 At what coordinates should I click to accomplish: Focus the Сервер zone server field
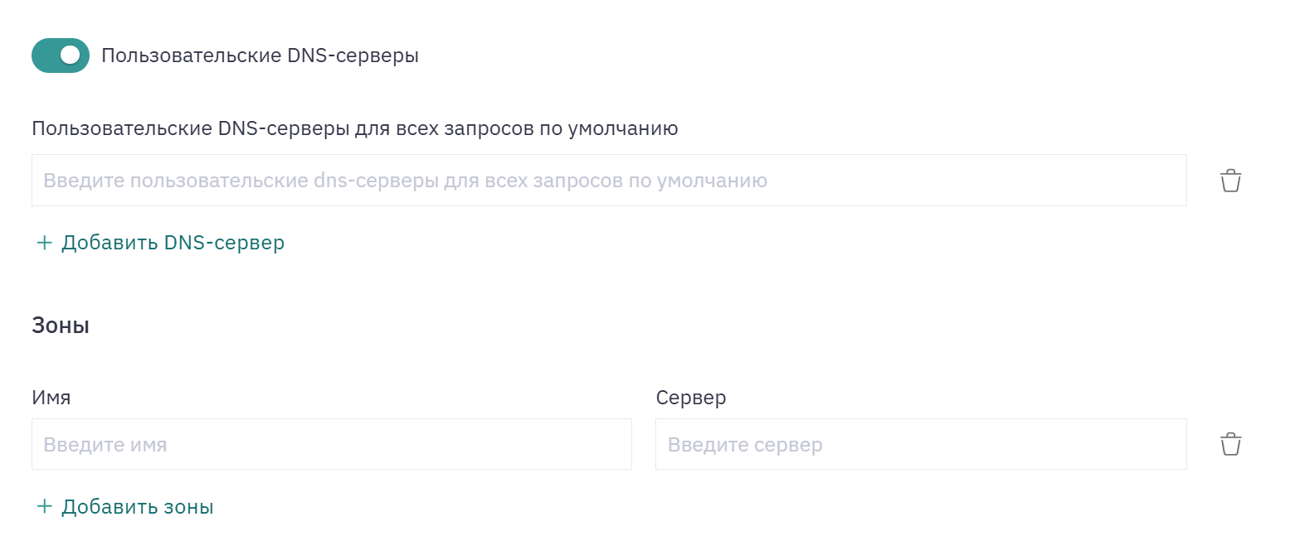(921, 444)
